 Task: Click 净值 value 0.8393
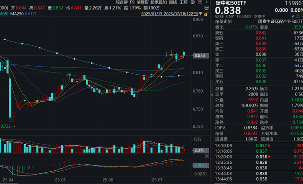250,133
